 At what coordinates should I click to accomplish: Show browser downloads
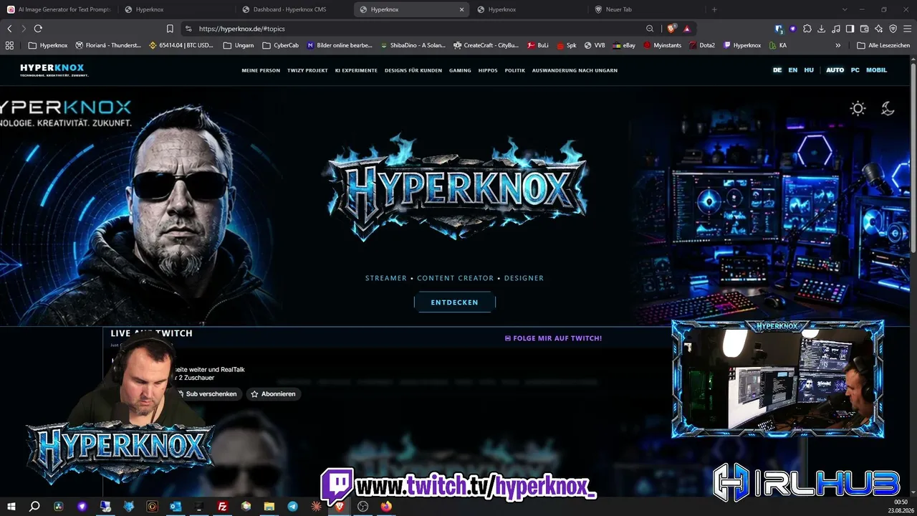click(x=821, y=29)
